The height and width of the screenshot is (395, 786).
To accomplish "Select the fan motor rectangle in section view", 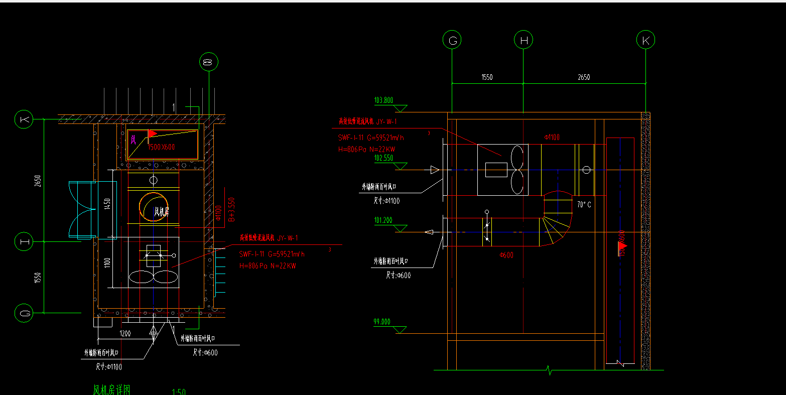I will point(496,170).
